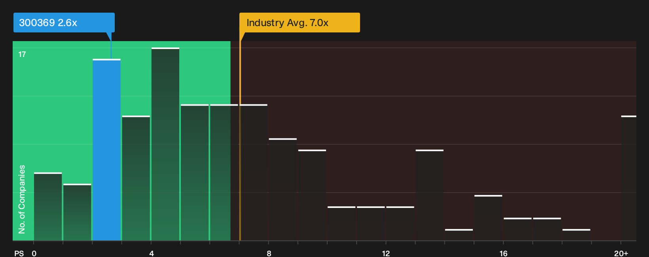
Task: Click the bar between PS 15 and 16
Action: pos(488,218)
